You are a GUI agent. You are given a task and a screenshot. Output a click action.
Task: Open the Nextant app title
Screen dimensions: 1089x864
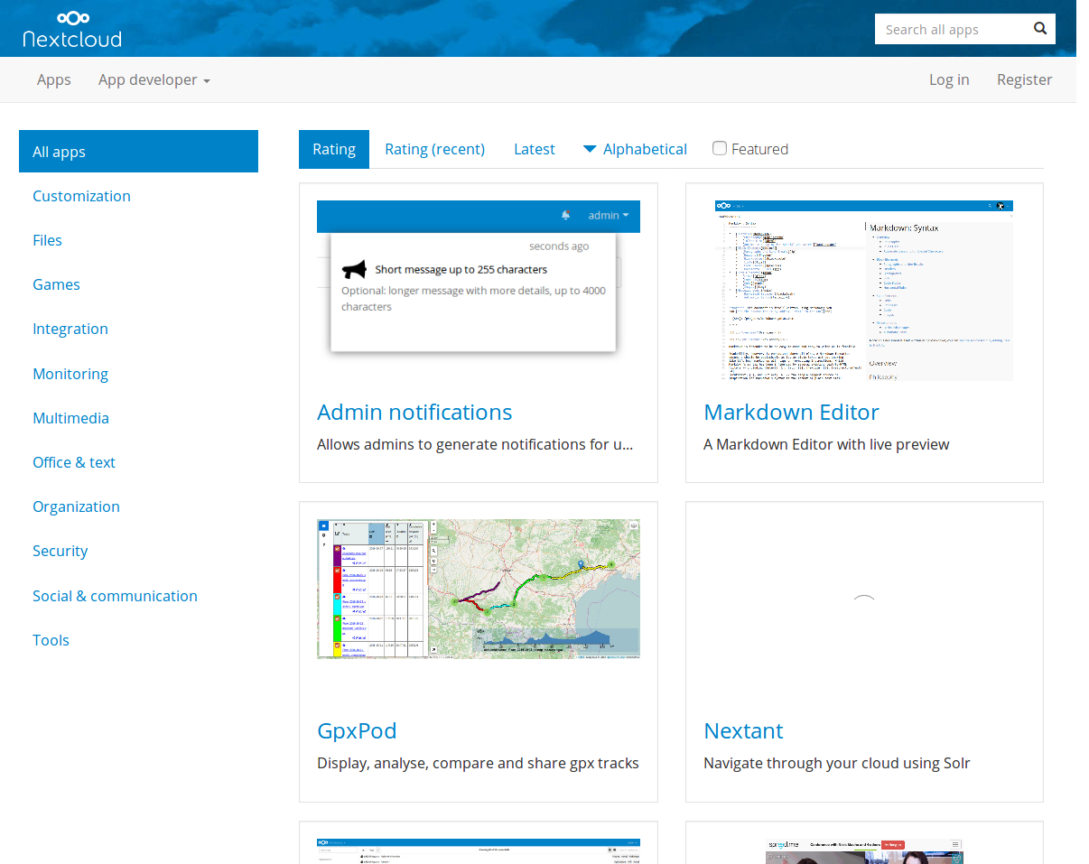pos(743,730)
